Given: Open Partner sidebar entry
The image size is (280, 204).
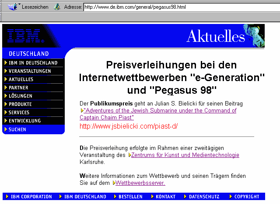Looking at the screenshot, I should pos(18,88).
